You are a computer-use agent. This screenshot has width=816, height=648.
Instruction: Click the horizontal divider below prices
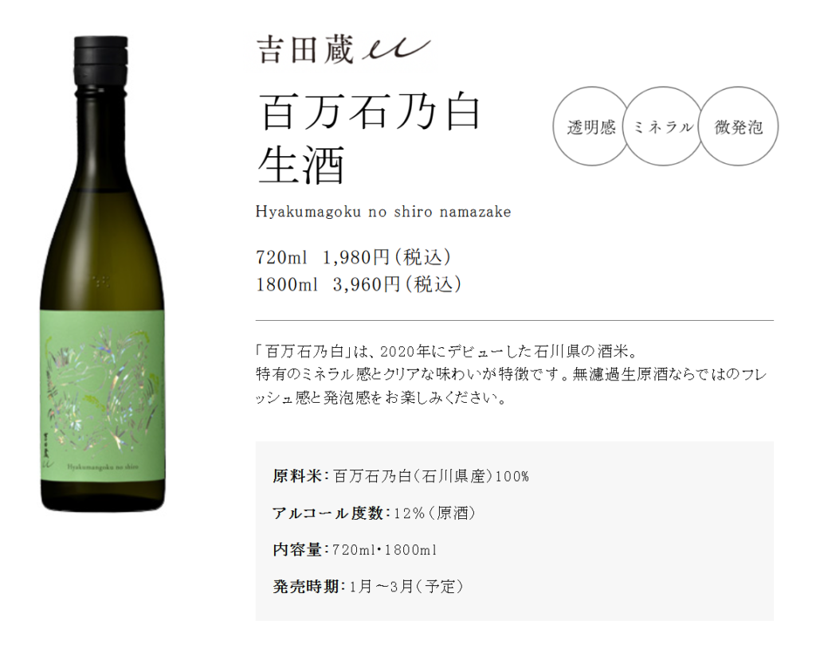click(x=514, y=320)
